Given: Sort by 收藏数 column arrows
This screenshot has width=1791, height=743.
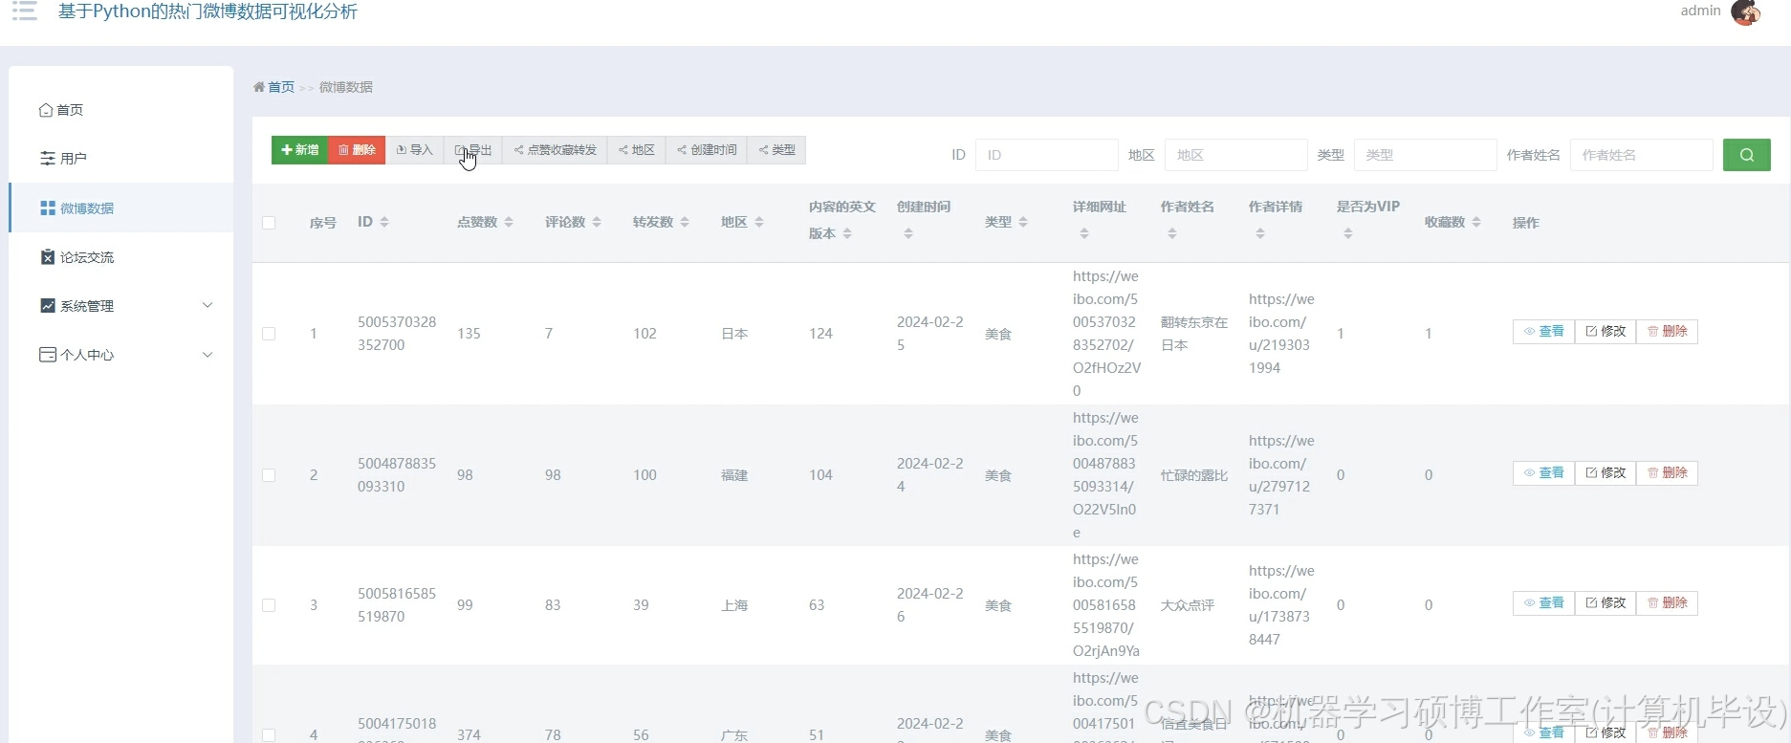Looking at the screenshot, I should tap(1476, 222).
